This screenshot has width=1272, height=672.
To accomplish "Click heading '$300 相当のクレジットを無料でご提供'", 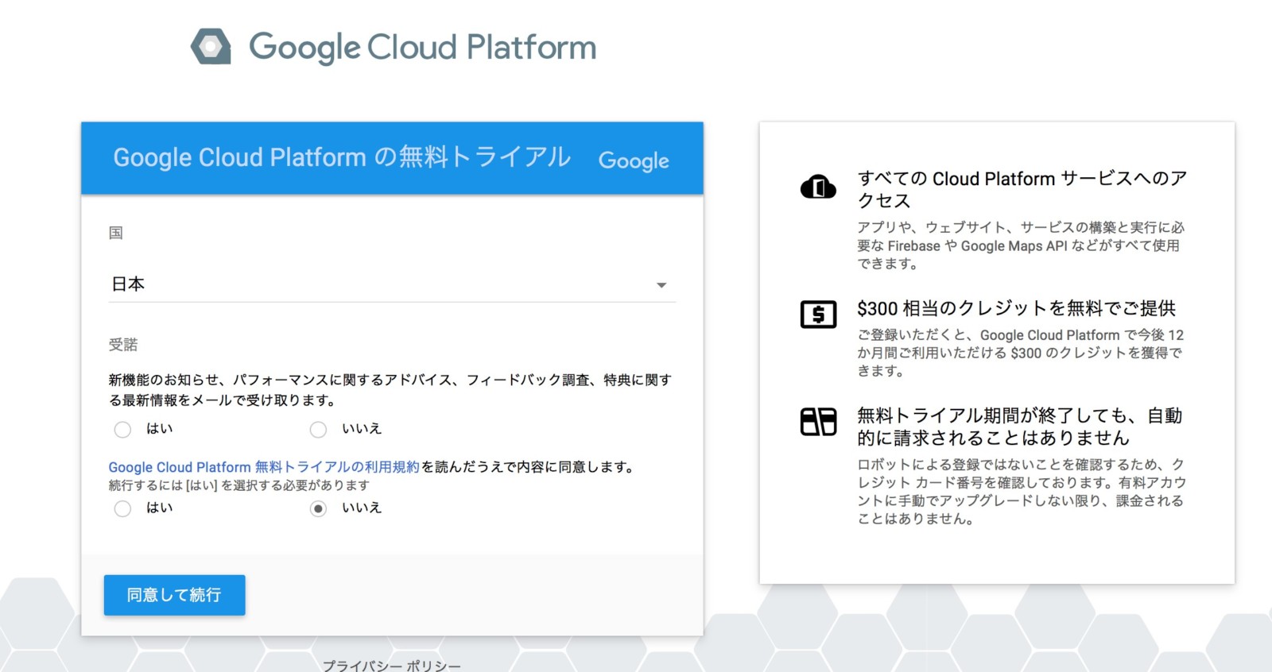I will [1016, 308].
